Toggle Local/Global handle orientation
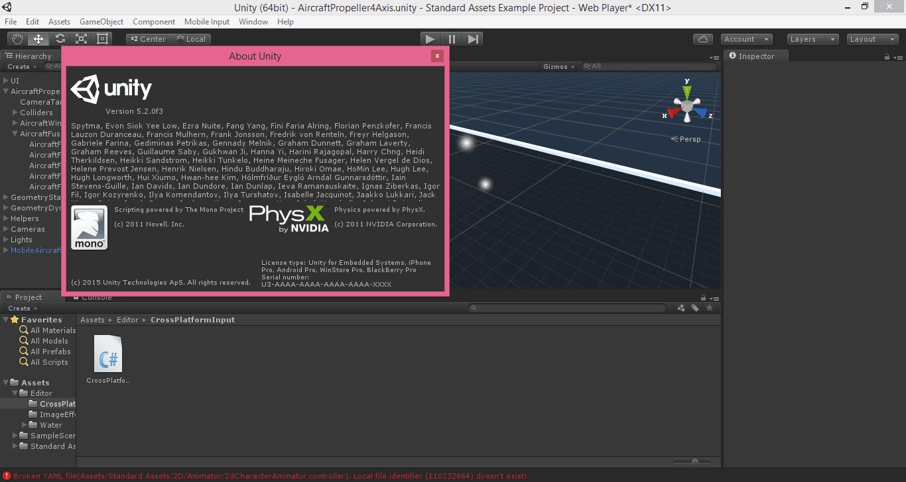This screenshot has height=482, width=906. 190,39
